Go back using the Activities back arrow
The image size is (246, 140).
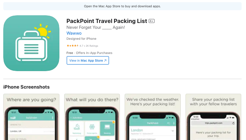coord(71,118)
